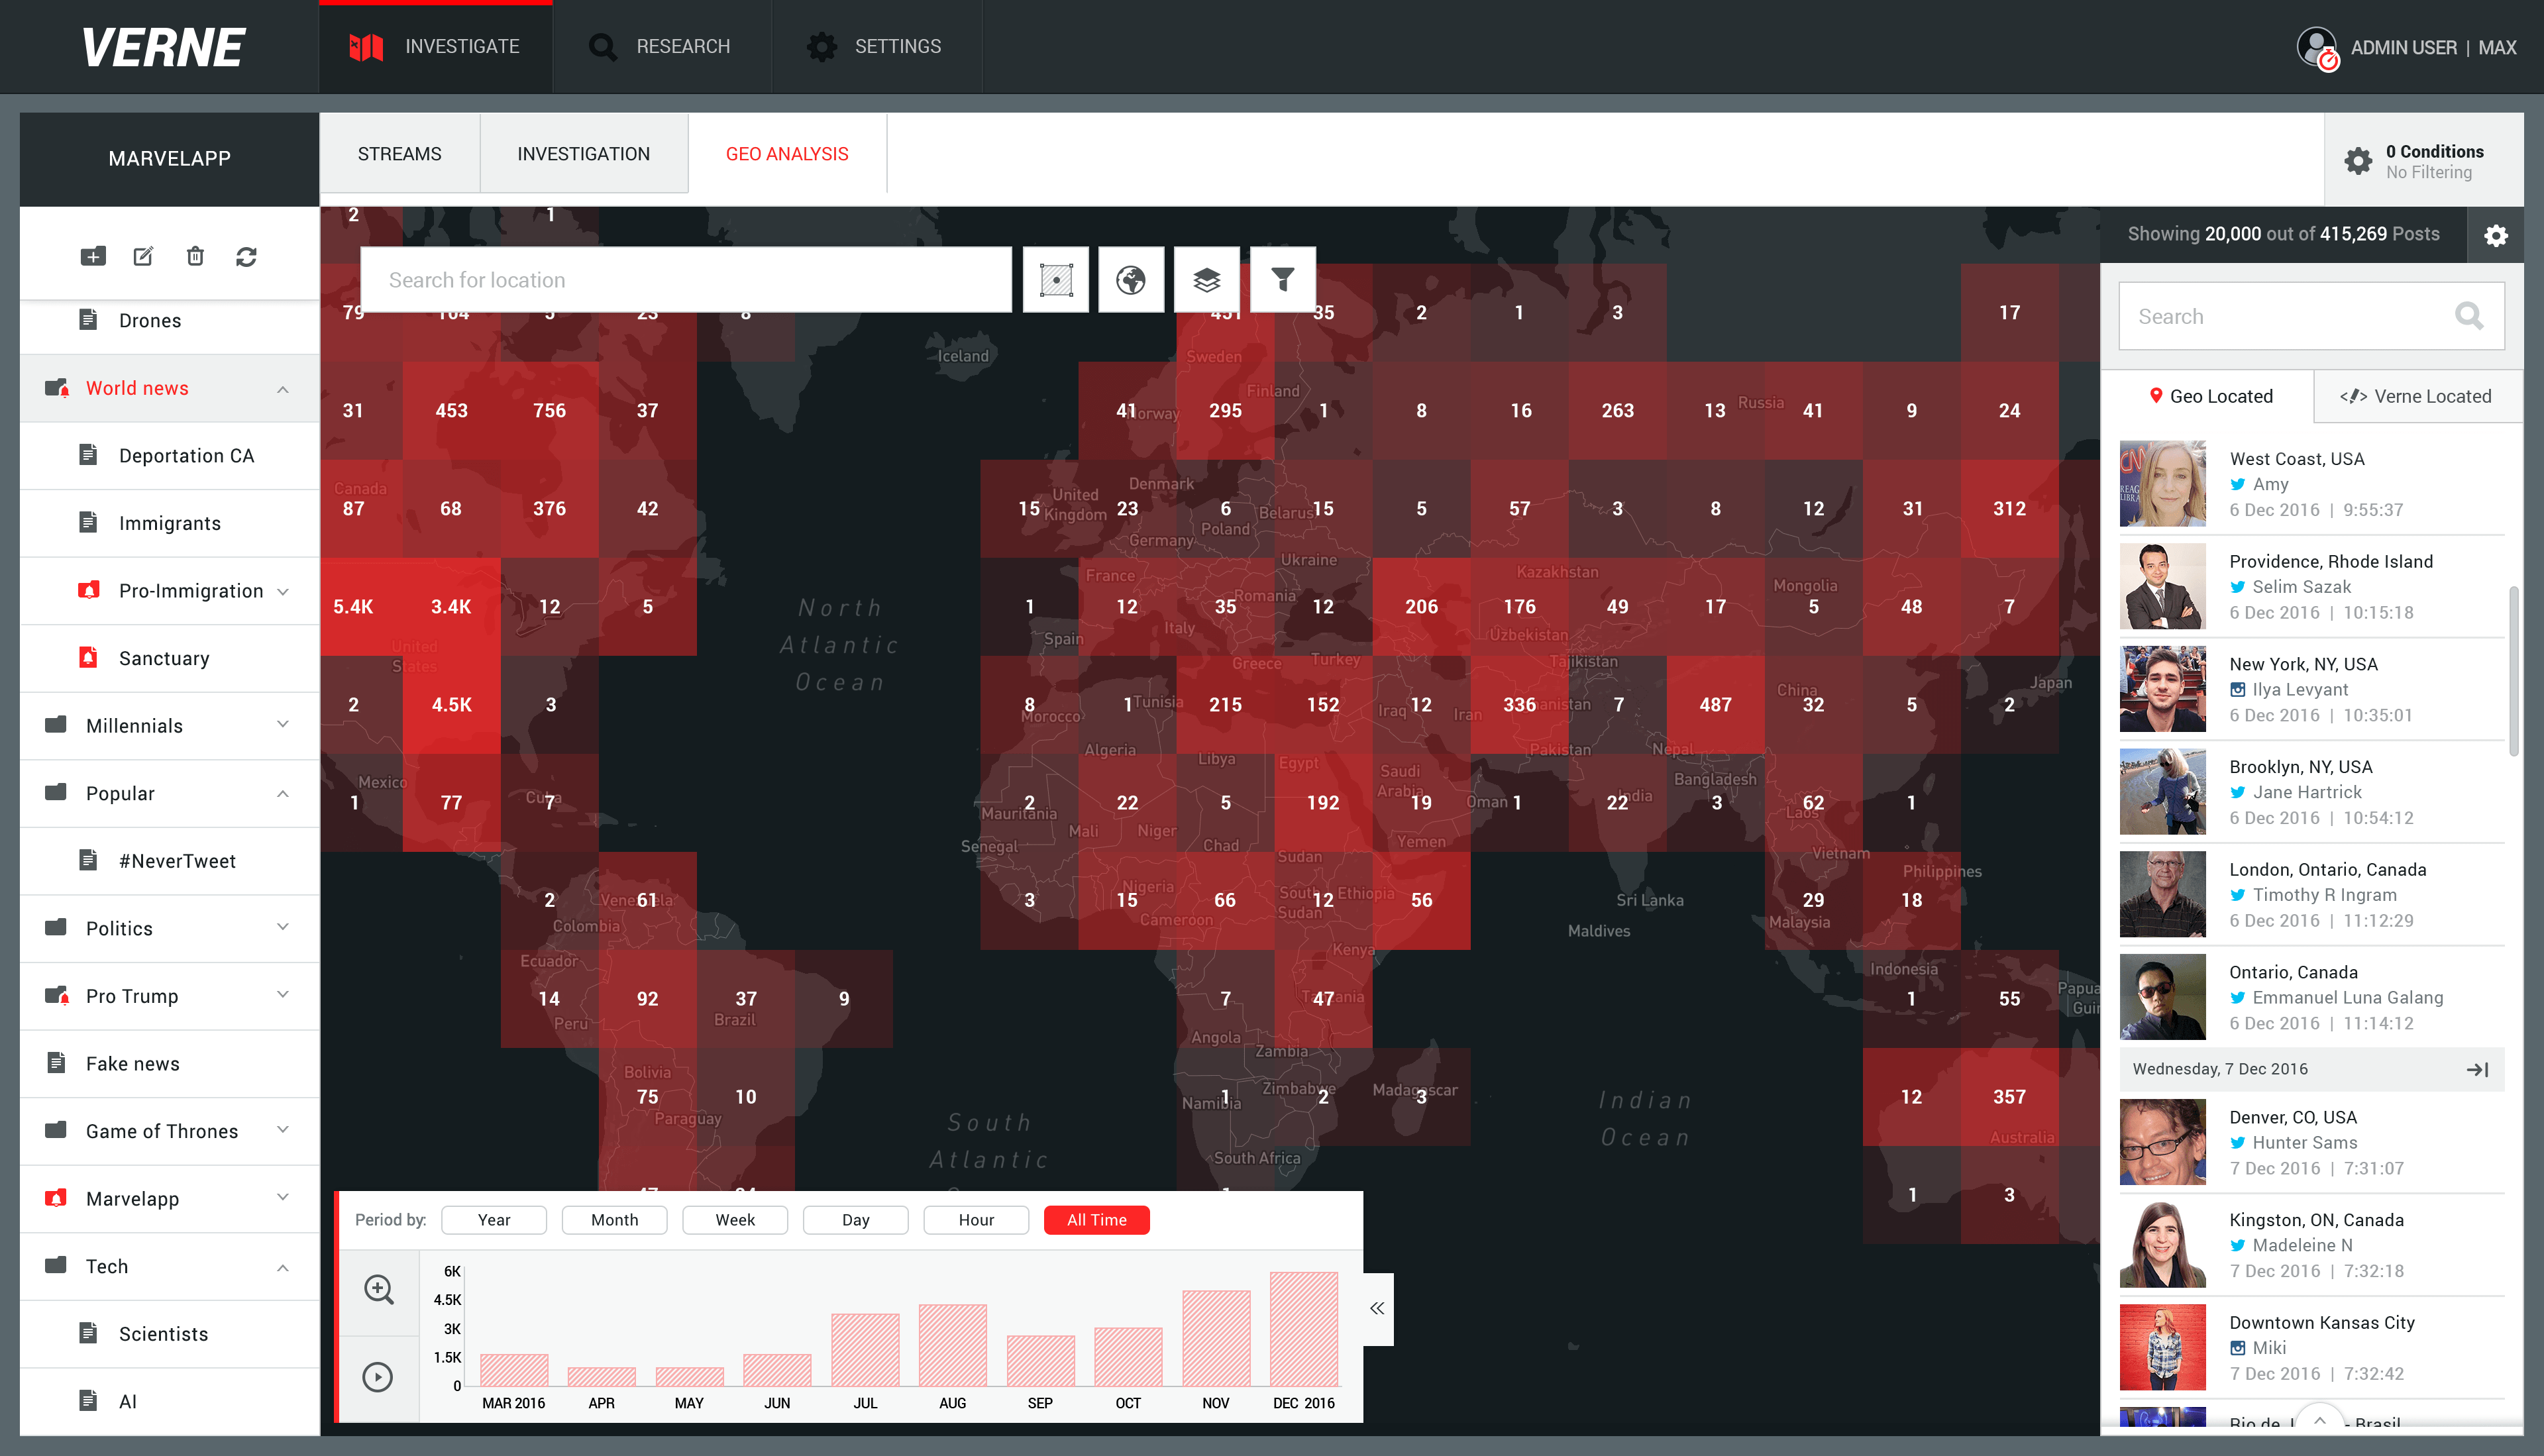Click the edit pencil icon in sidebar
The width and height of the screenshot is (2544, 1456).
tap(144, 257)
